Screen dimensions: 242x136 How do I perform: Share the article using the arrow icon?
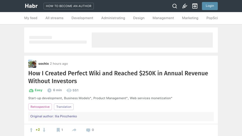74,130
